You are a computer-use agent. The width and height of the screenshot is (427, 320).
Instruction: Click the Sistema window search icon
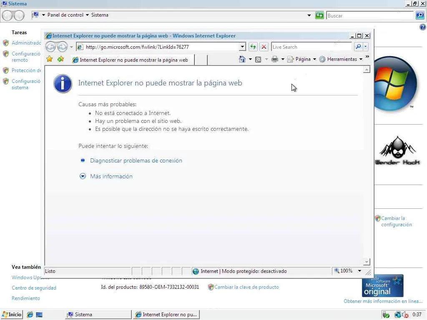tap(420, 15)
